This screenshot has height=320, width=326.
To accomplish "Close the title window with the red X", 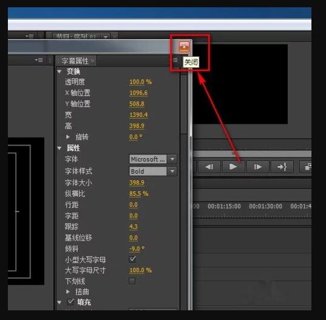I will 184,47.
